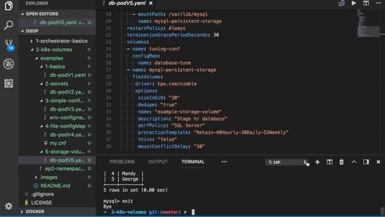Switch to the OUTPUT panel tab
Image resolution: width=385 pixels, height=217 pixels.
pyautogui.click(x=158, y=162)
